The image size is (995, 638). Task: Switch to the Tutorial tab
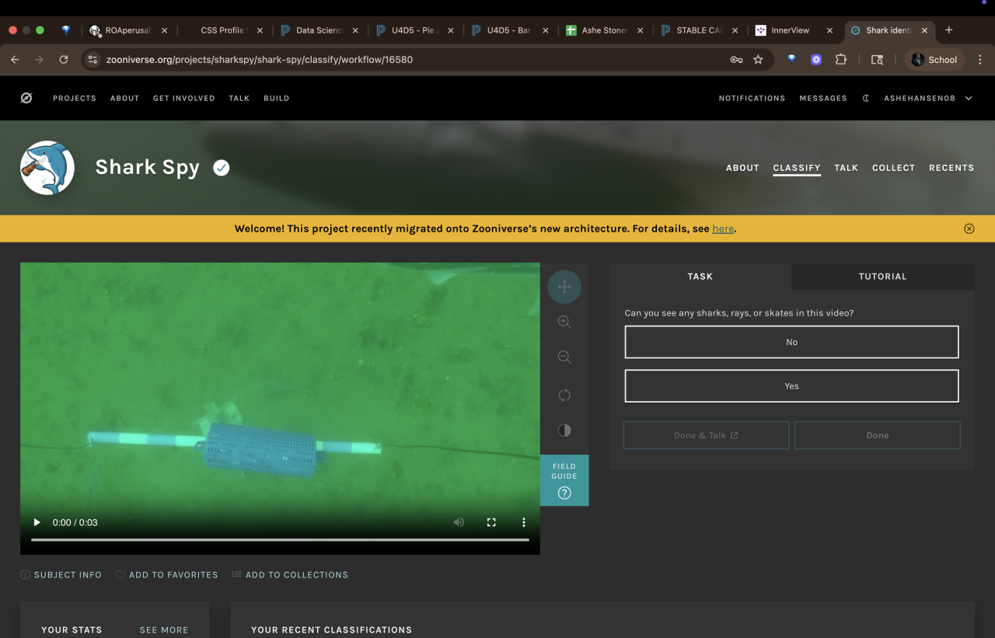pos(883,277)
